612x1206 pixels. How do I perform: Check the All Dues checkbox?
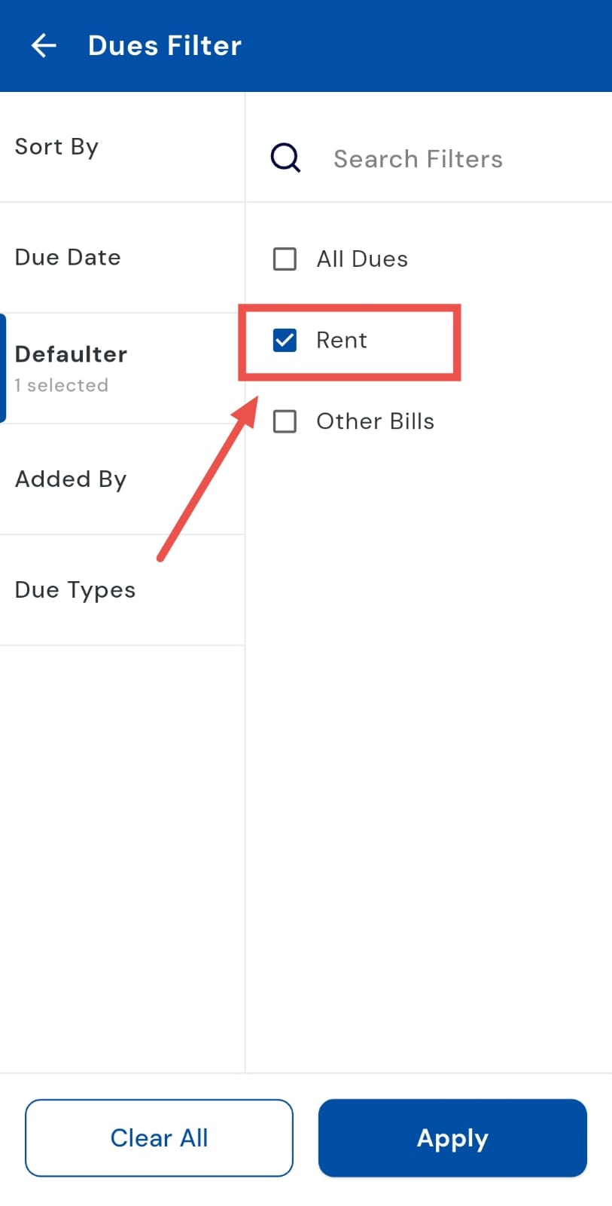[285, 259]
